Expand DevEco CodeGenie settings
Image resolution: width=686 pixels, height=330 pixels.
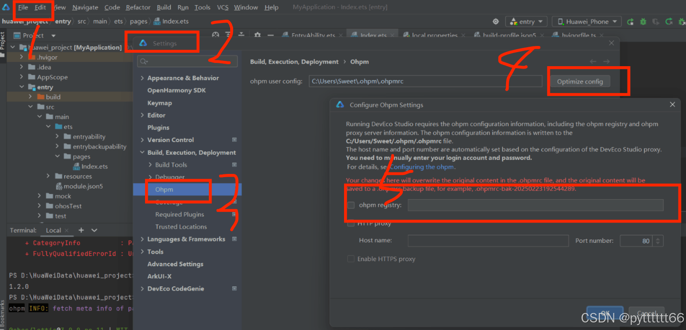[142, 289]
